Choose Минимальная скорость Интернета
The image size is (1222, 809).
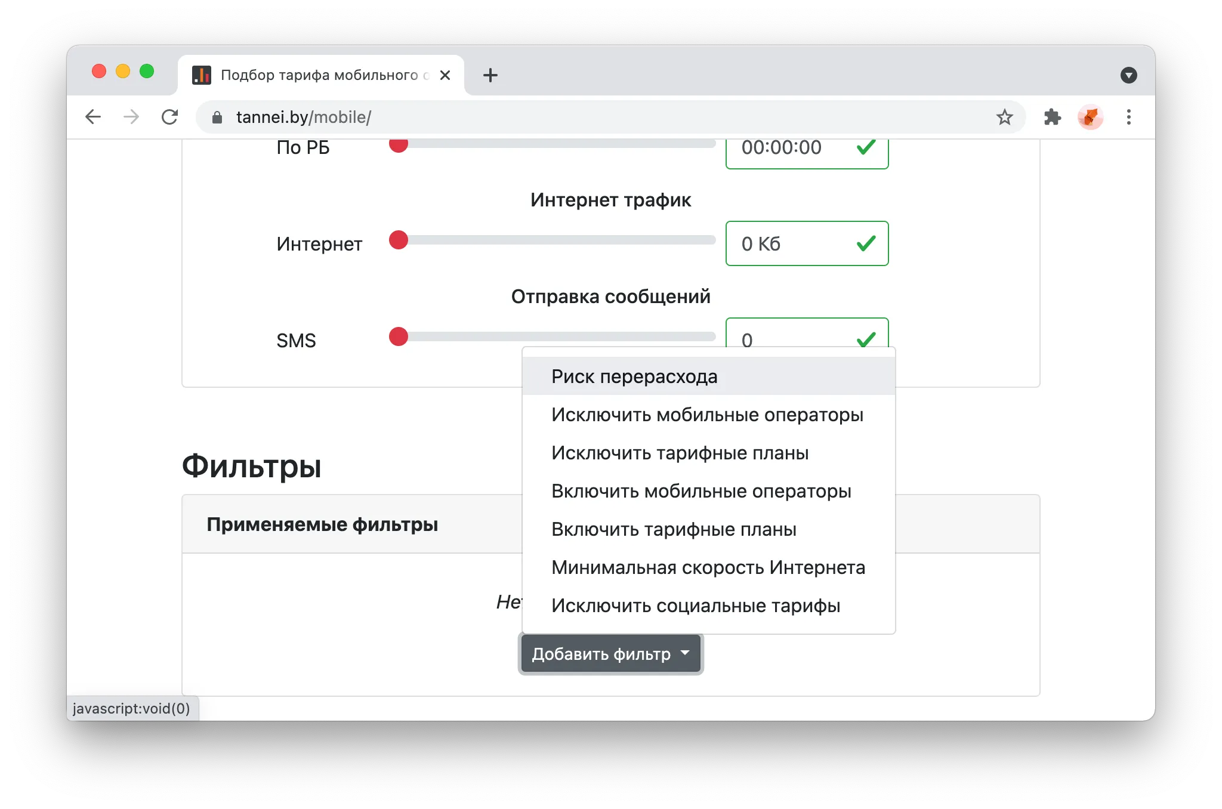tap(708, 567)
